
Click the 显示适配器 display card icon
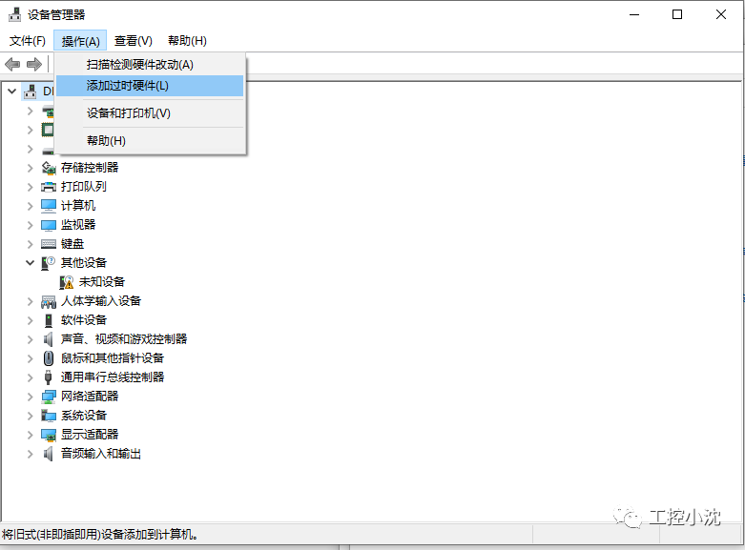tap(49, 435)
